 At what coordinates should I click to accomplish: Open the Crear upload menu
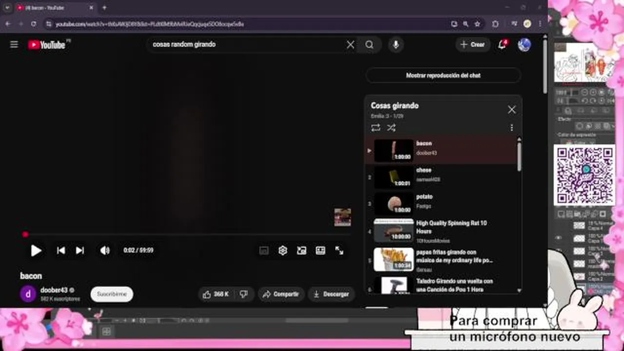[472, 44]
